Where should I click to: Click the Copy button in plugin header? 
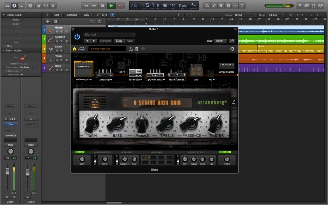tap(119, 41)
